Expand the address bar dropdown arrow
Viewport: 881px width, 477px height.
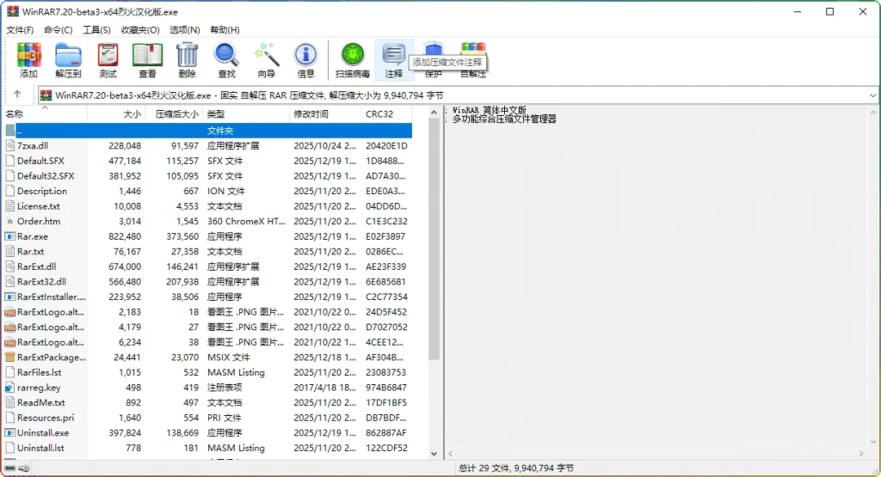(872, 95)
